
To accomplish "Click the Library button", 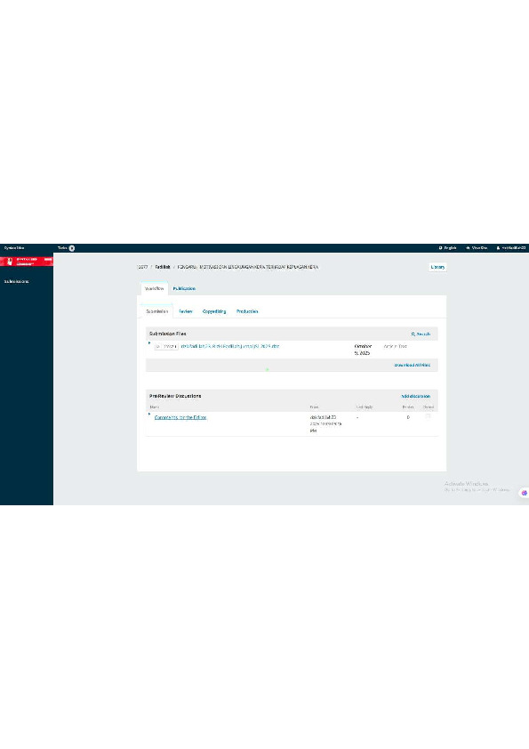I will pyautogui.click(x=437, y=267).
